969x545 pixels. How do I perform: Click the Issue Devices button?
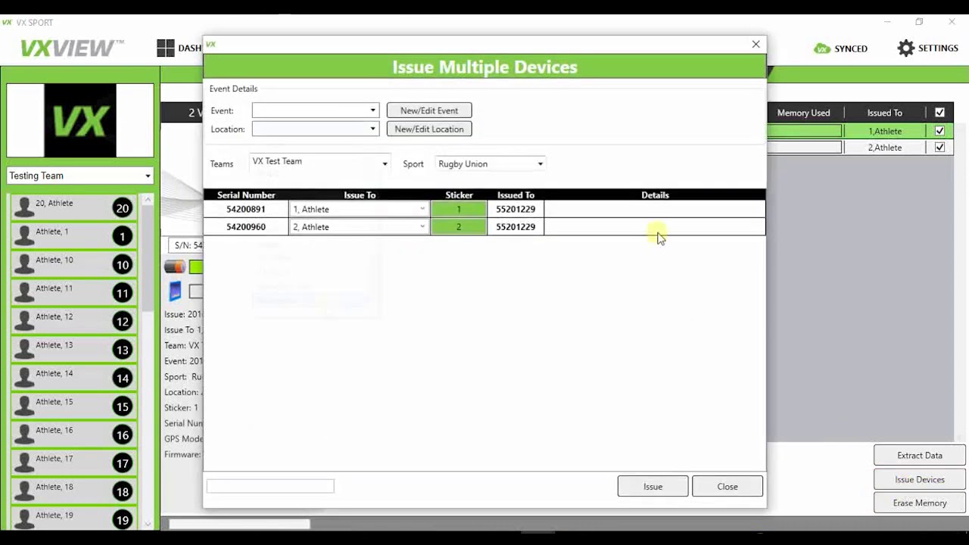point(920,479)
